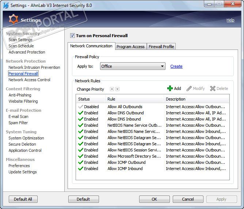Select the 'Allow All Outbounds' rule name
The image size is (244, 209).
point(125,107)
